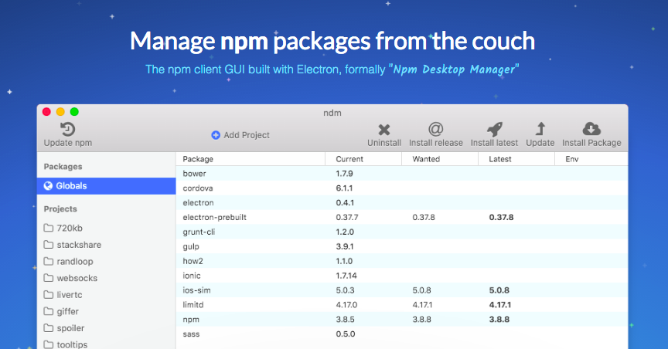Viewport: 668px width, 349px height.
Task: Click the spoiler folder icon
Action: click(x=49, y=327)
